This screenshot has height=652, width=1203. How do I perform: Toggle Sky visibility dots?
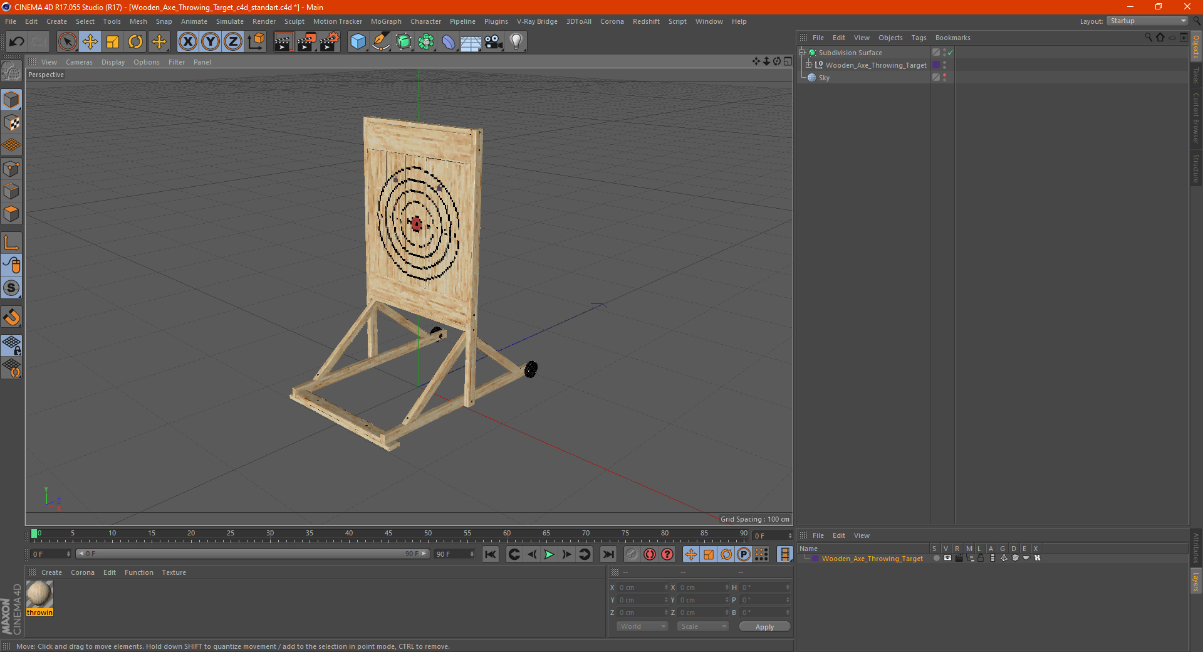tap(944, 78)
